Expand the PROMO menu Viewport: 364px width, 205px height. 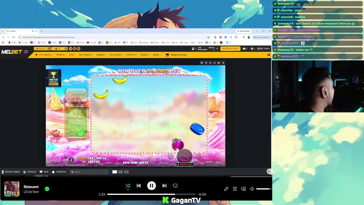point(145,55)
